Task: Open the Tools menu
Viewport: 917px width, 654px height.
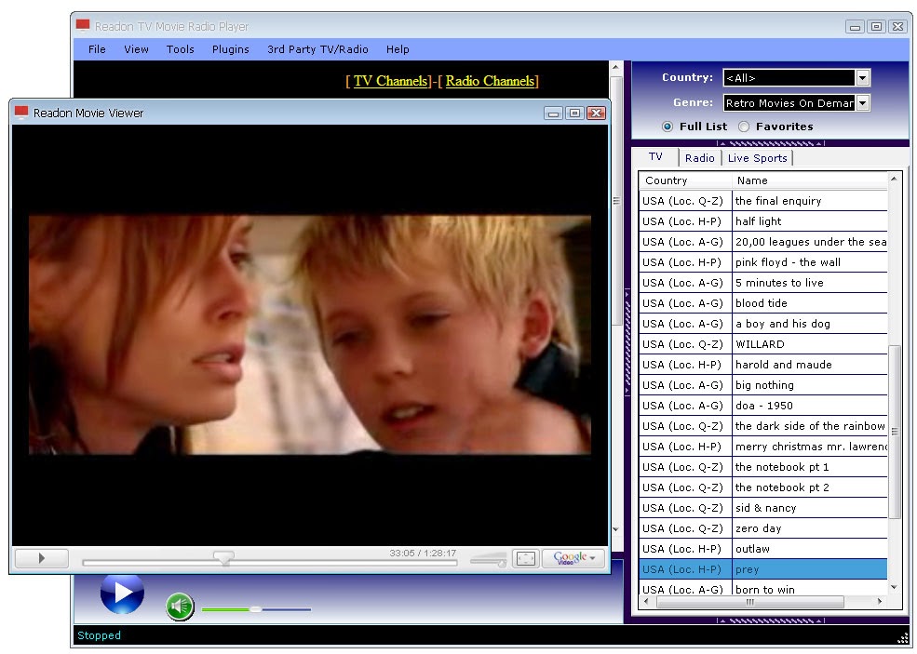Action: click(180, 49)
